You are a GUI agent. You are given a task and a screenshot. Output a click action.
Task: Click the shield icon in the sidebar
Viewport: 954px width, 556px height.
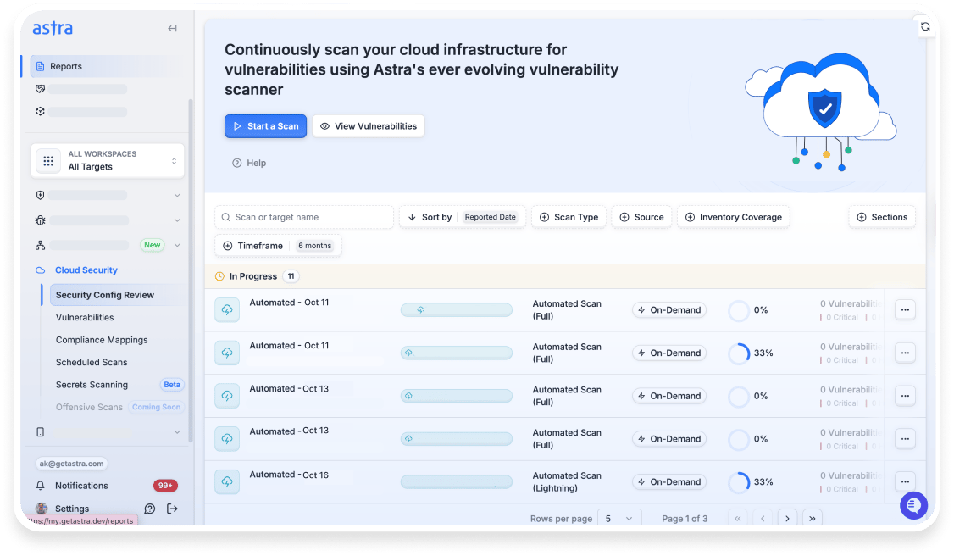[40, 195]
